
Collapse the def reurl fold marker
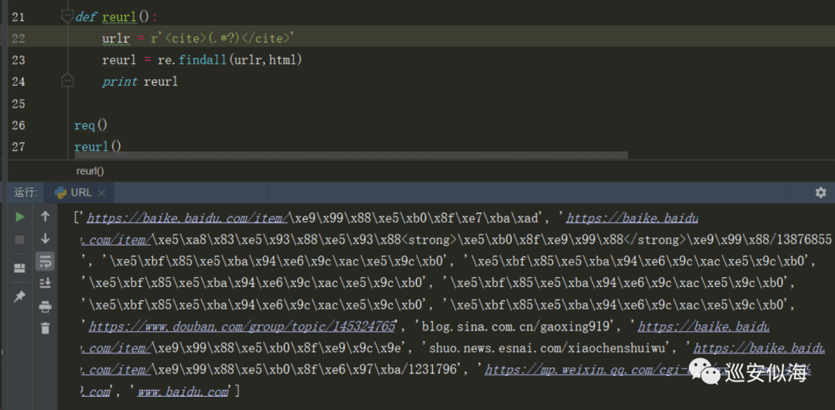click(67, 17)
